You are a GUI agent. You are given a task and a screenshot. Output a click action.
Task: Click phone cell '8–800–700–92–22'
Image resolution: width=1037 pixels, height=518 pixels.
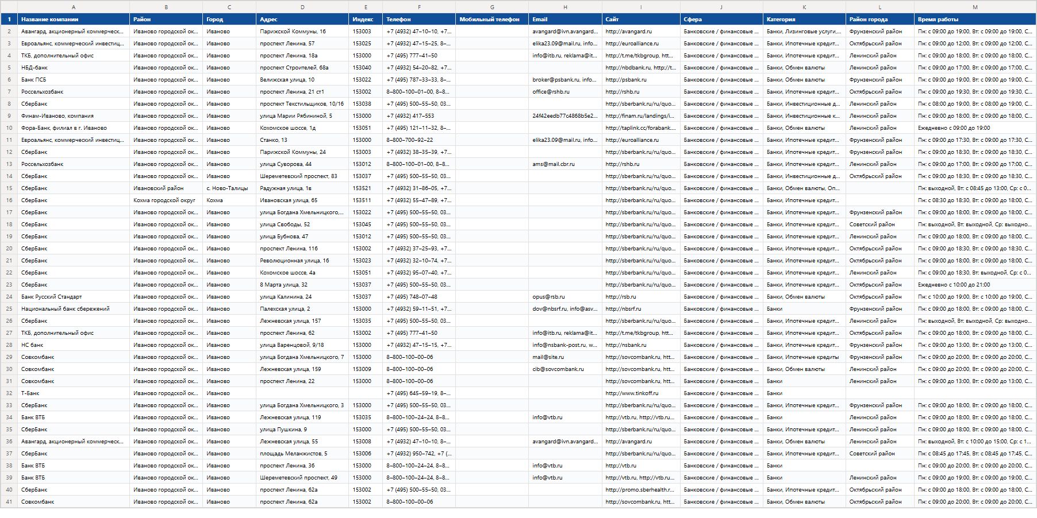click(419, 140)
